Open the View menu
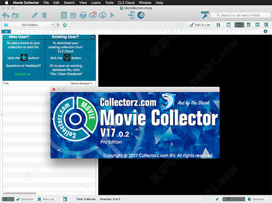Screen dimensions: 272x203 click(x=83, y=3)
